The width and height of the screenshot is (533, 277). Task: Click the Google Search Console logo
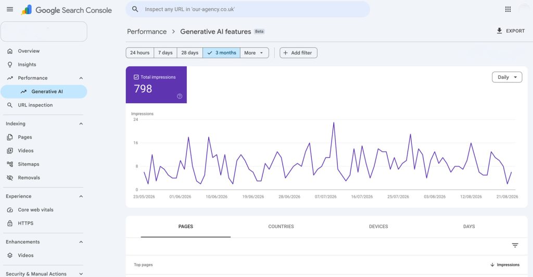[66, 10]
